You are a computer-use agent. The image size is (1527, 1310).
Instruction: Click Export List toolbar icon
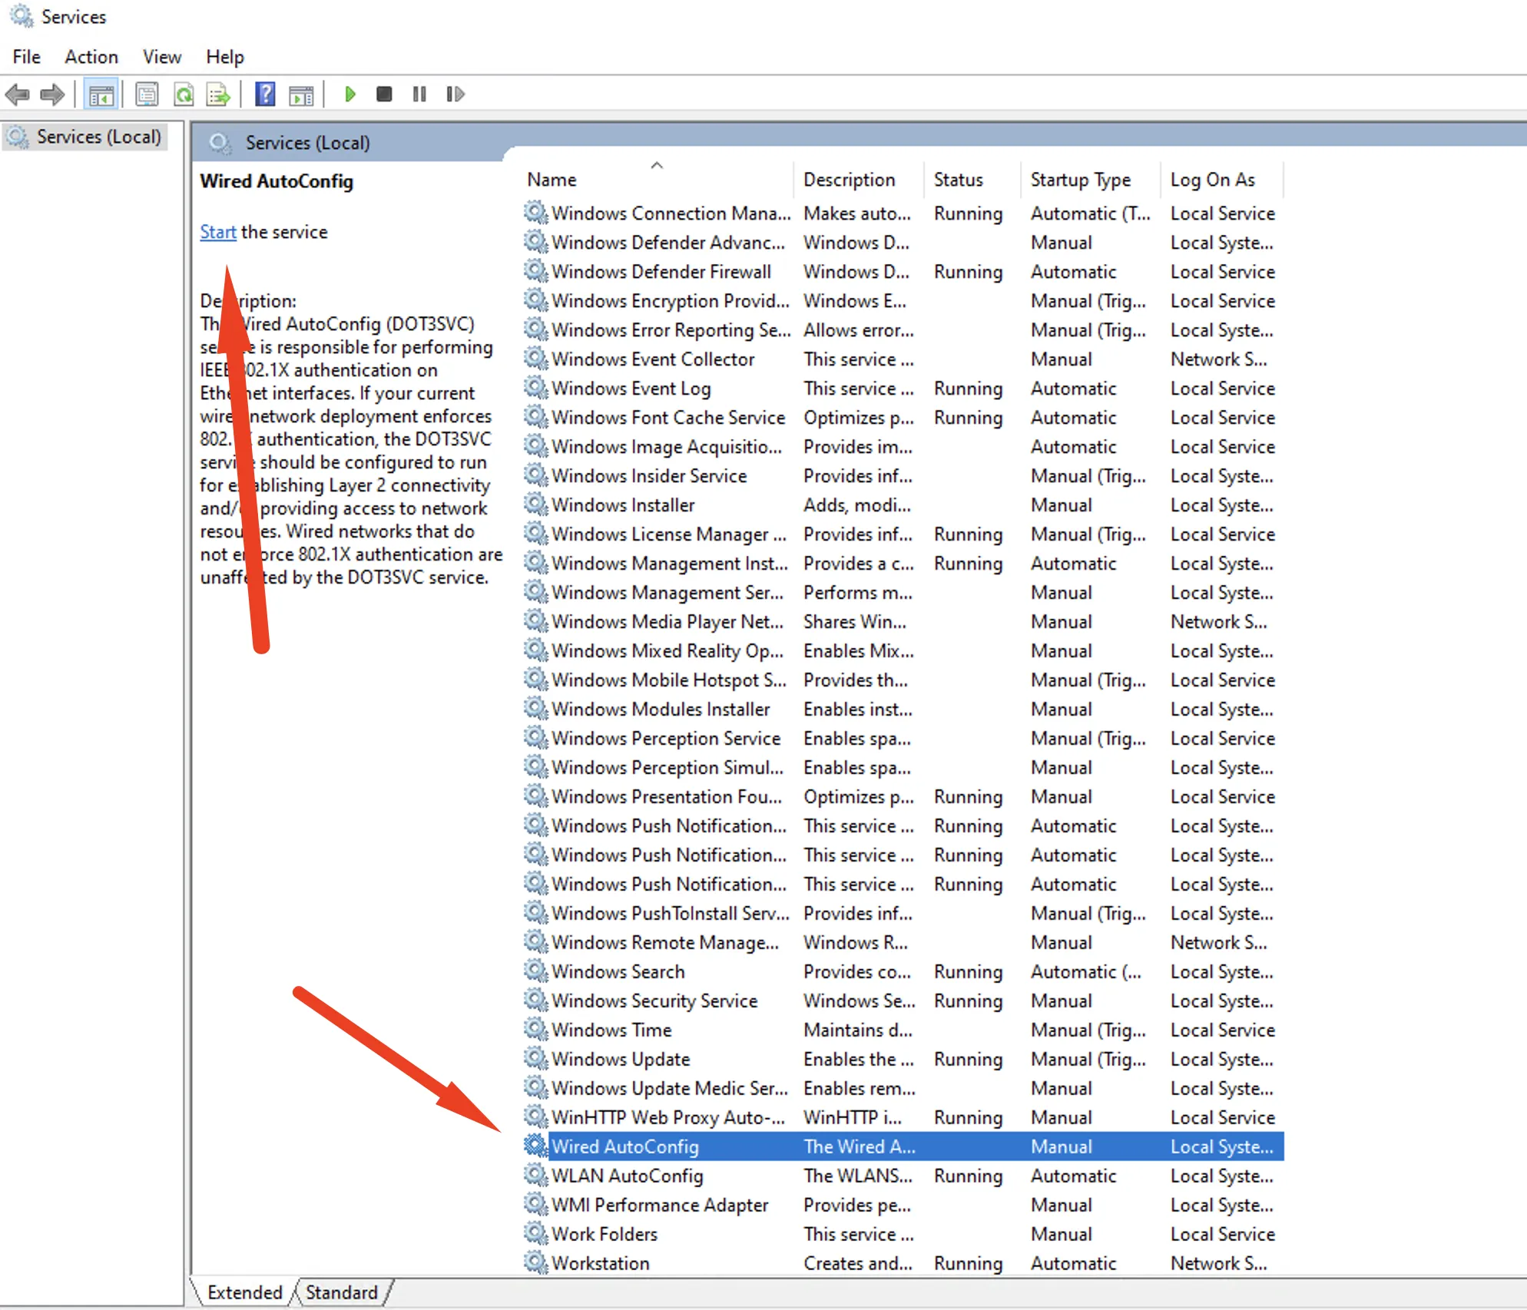[x=219, y=94]
